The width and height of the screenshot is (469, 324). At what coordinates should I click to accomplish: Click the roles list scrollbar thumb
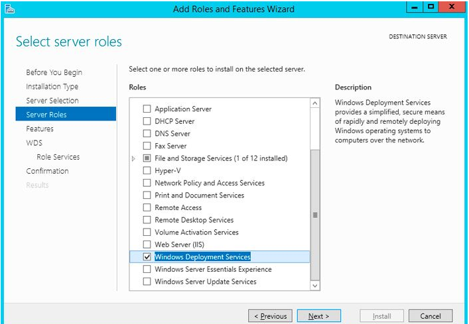coord(315,215)
